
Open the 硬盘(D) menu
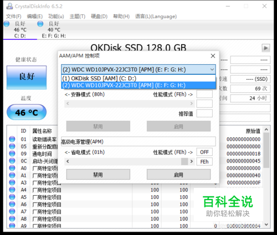pyautogui.click(x=99, y=17)
